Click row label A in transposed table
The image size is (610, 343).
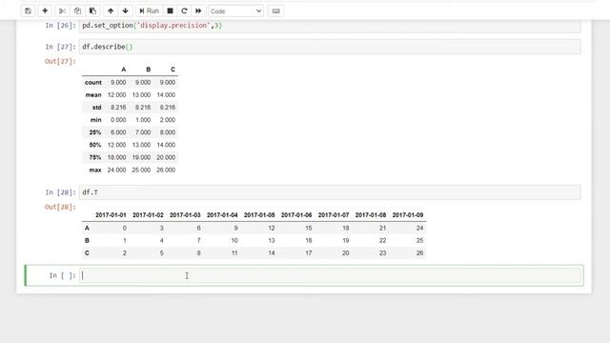point(87,229)
